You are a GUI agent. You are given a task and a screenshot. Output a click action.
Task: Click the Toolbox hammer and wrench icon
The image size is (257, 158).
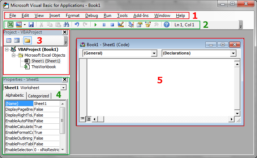[157, 25]
